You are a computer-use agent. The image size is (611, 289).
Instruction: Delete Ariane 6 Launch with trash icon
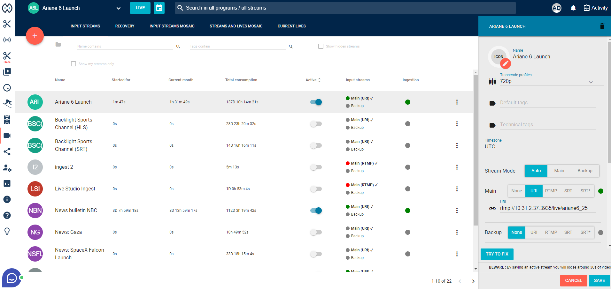(602, 26)
